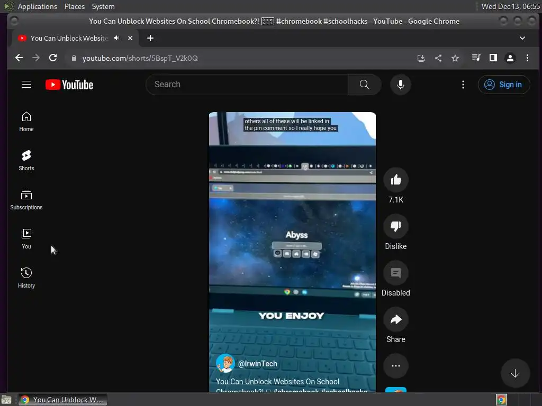Mute the tab via the speaker icon
The image size is (542, 406).
(117, 38)
